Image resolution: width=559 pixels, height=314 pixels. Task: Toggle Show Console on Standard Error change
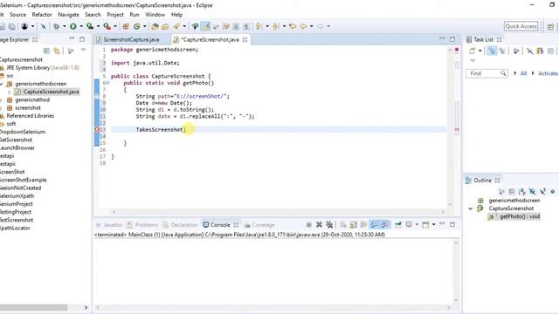point(385,225)
